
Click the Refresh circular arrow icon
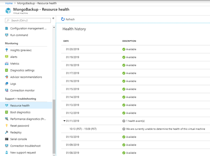[x=63, y=19]
